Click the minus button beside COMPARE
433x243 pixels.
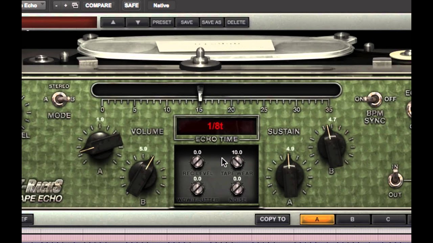(x=56, y=5)
